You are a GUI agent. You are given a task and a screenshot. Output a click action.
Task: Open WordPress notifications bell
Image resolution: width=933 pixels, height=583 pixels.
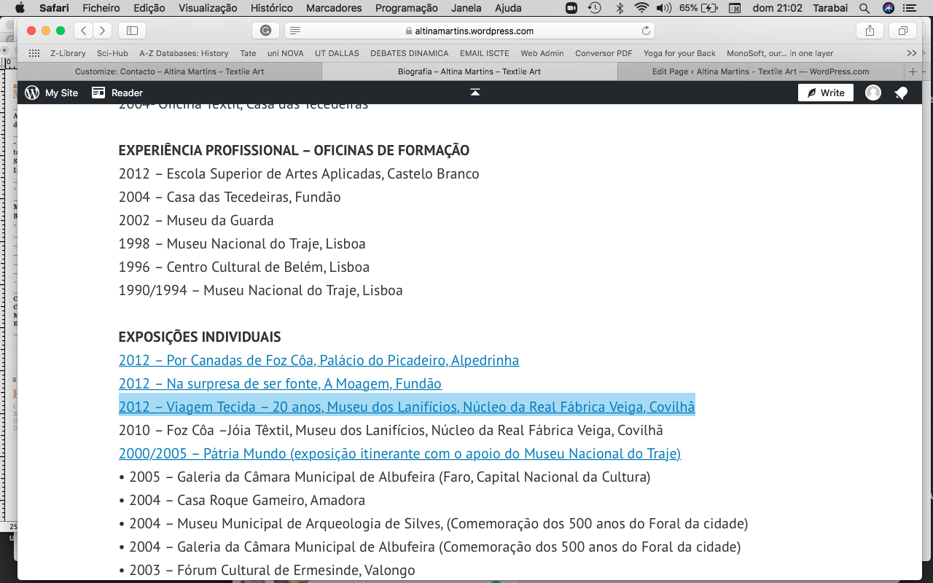[x=901, y=93]
